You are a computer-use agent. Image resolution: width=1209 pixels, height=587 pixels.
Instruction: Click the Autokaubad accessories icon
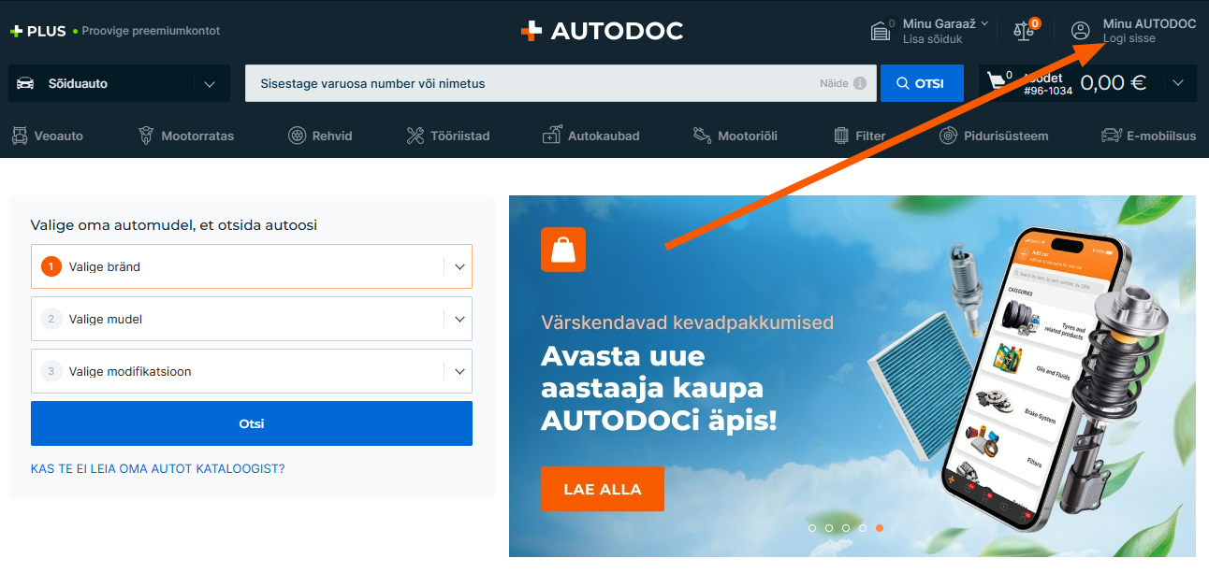coord(552,135)
